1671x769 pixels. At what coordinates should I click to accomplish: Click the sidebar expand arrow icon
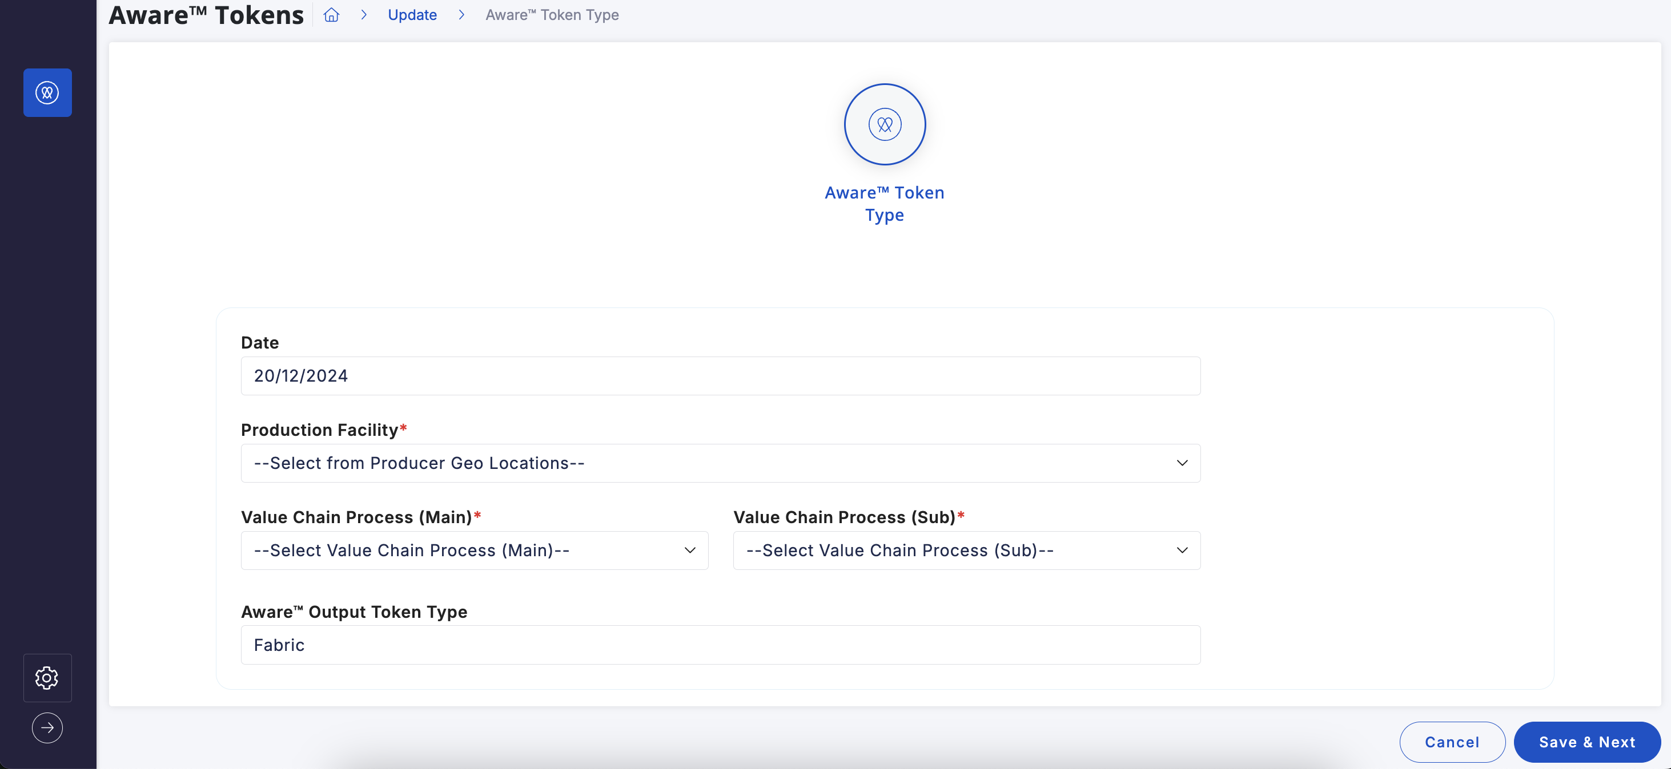[x=47, y=727]
